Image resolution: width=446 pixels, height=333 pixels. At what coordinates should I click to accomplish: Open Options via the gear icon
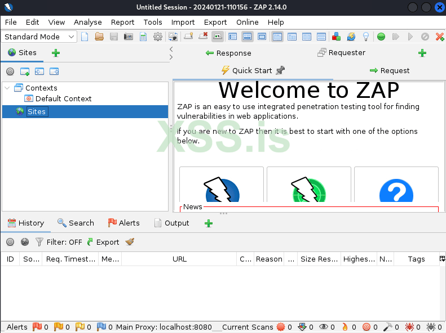point(158,37)
